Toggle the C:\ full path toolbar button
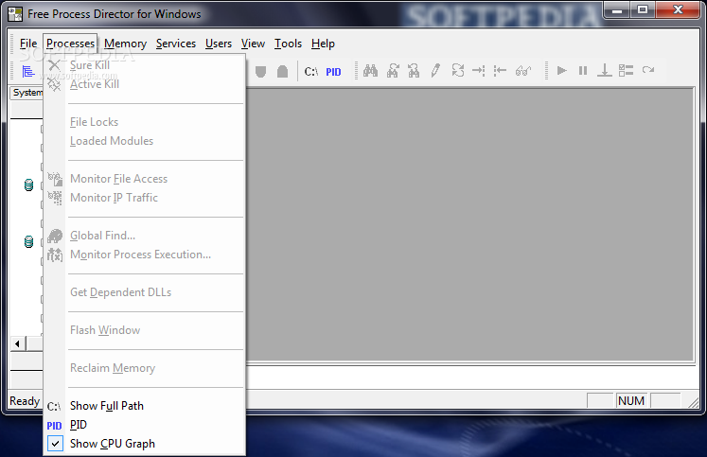The height and width of the screenshot is (457, 707). pos(311,72)
